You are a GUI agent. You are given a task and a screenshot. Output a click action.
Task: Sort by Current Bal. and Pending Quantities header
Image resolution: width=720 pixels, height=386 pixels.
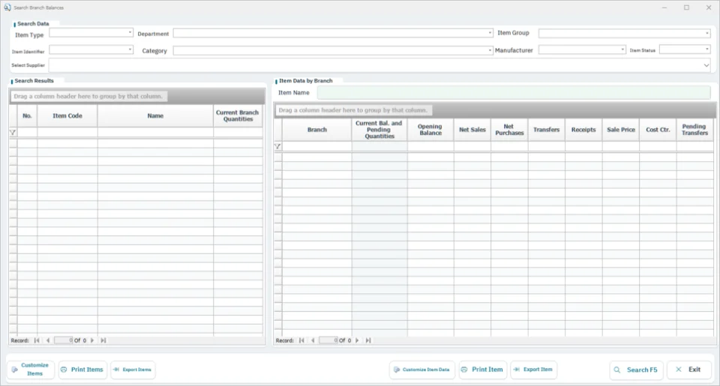[379, 130]
